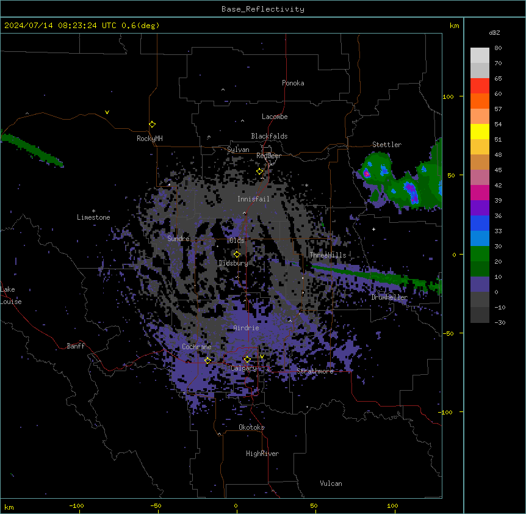The image size is (526, 514).
Task: Pick the dusty pink 42-45 dBZ swatch
Action: 480,178
